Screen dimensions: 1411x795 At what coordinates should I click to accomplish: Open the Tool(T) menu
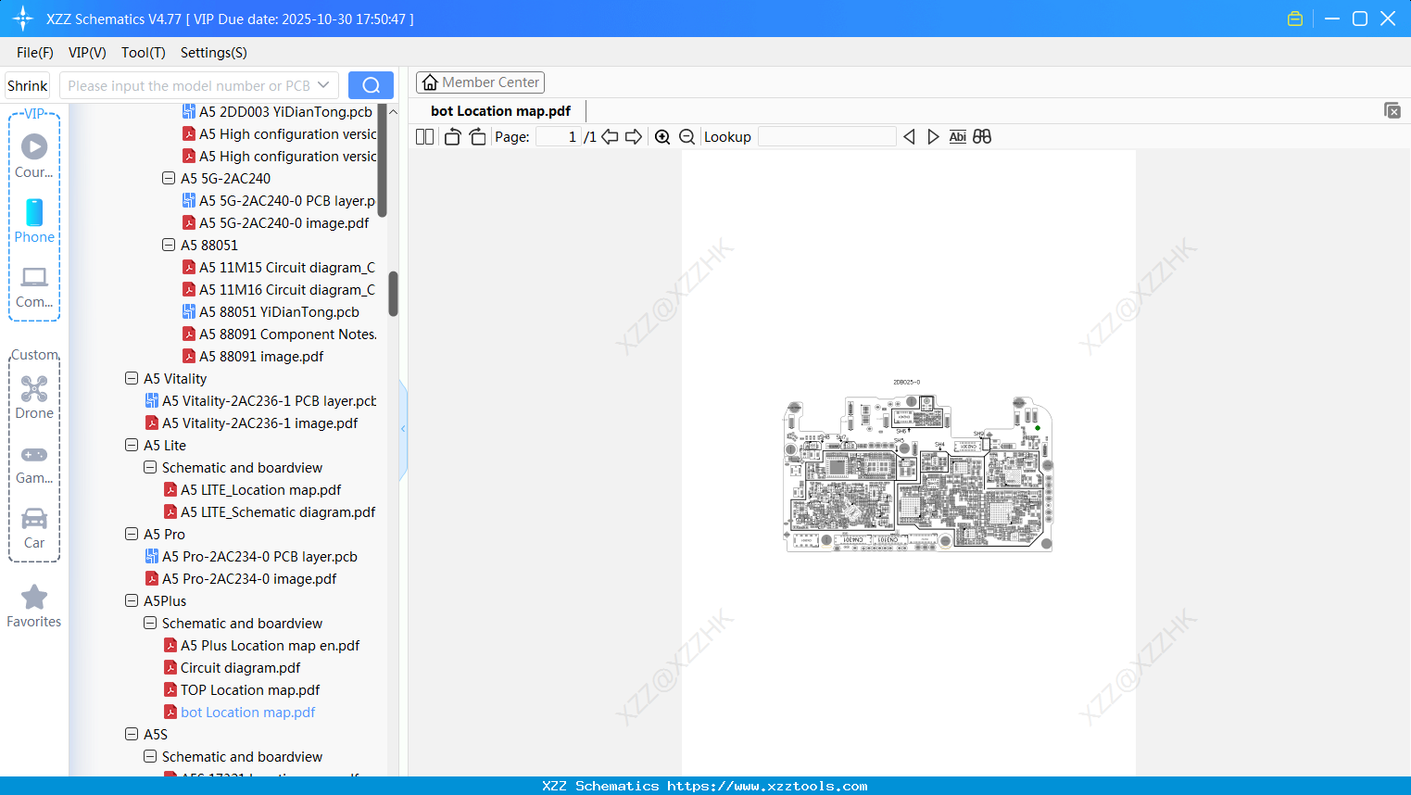pyautogui.click(x=144, y=53)
